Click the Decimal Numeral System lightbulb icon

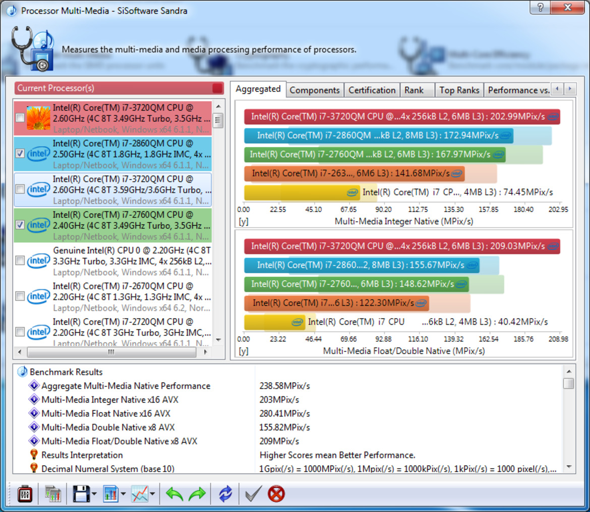[34, 468]
